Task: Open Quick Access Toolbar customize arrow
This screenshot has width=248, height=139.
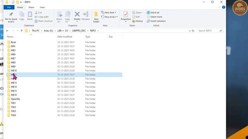Action: pyautogui.click(x=21, y=2)
